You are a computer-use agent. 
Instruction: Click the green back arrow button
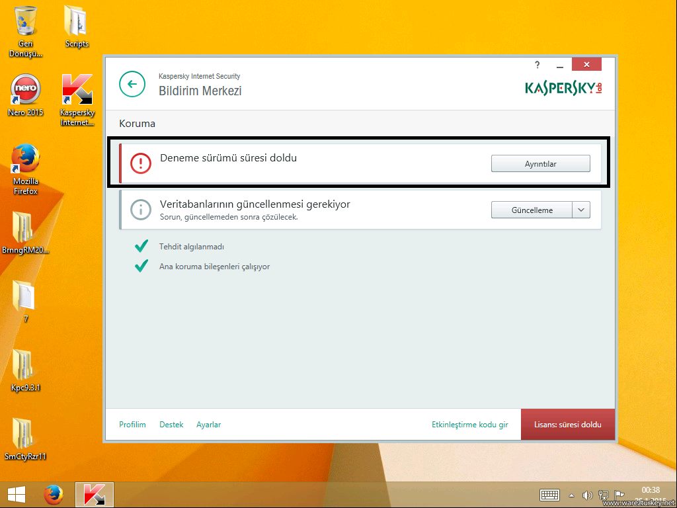[x=132, y=84]
